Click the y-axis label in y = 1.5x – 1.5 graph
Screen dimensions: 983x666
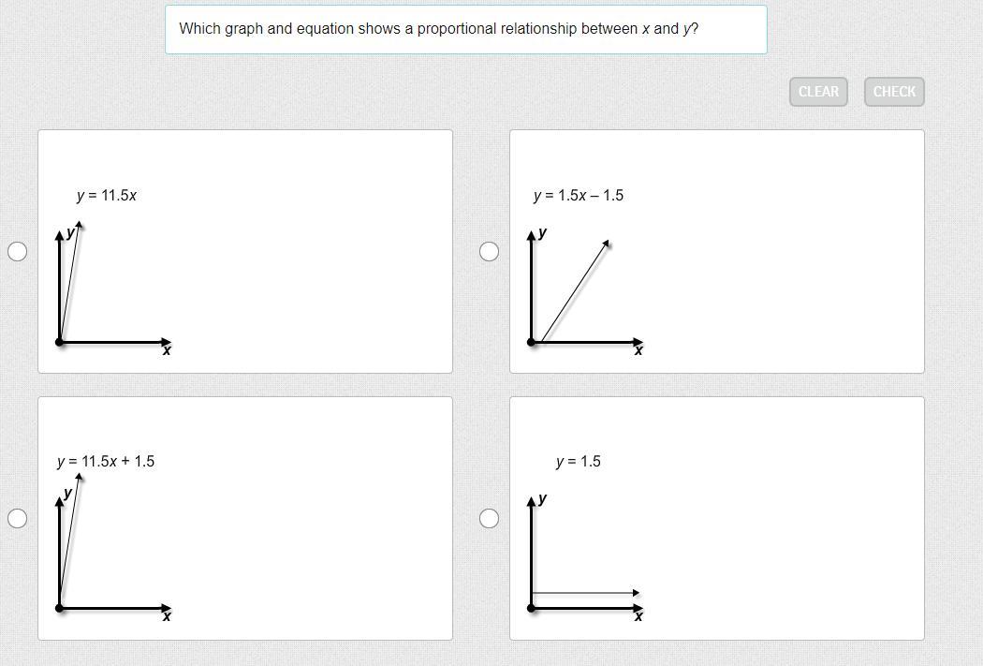(543, 232)
